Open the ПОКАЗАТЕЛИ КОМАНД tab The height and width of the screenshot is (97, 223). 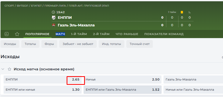click(164, 34)
